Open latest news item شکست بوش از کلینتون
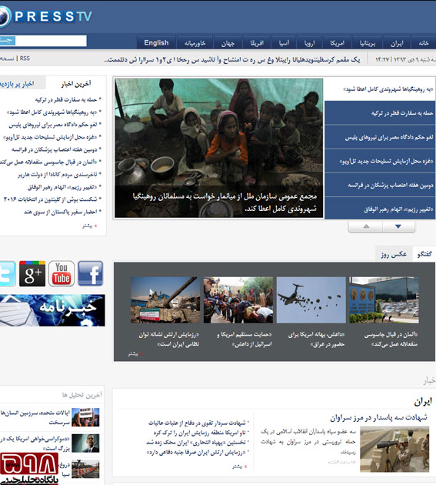Image resolution: width=436 pixels, height=485 pixels. tap(51, 199)
